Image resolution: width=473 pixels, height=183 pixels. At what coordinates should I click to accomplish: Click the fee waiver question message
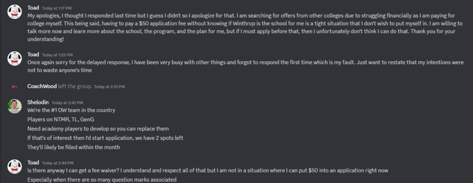(208, 171)
